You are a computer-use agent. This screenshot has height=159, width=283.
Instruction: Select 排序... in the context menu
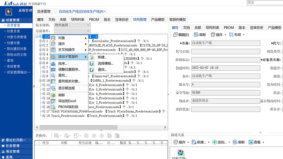(x=63, y=64)
